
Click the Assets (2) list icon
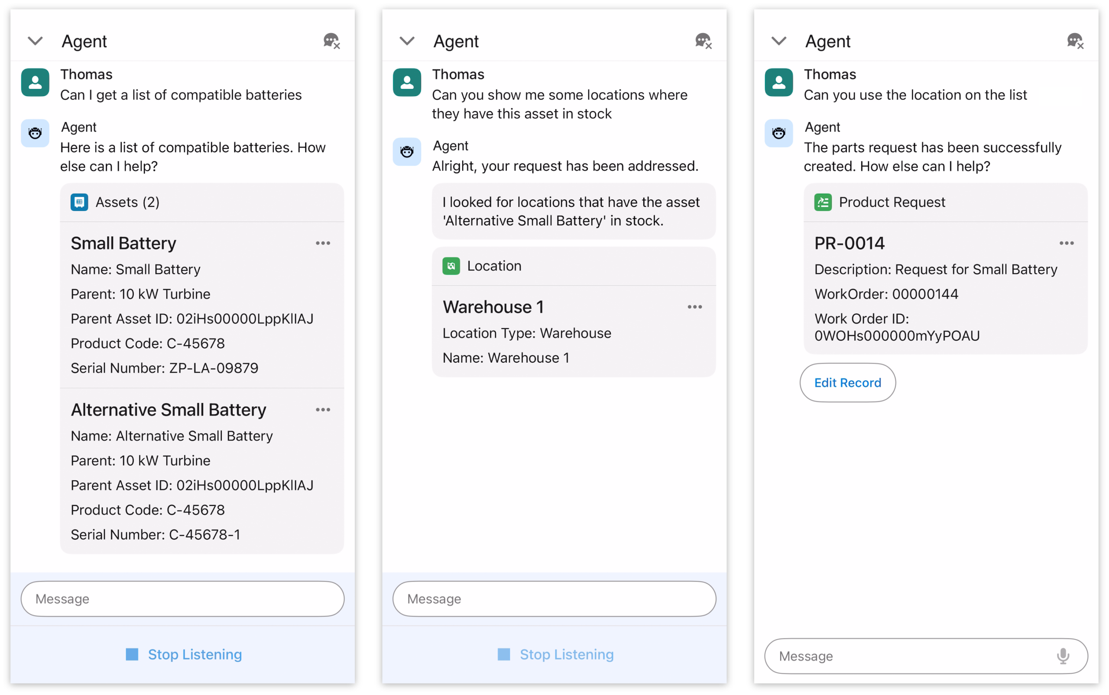tap(79, 202)
